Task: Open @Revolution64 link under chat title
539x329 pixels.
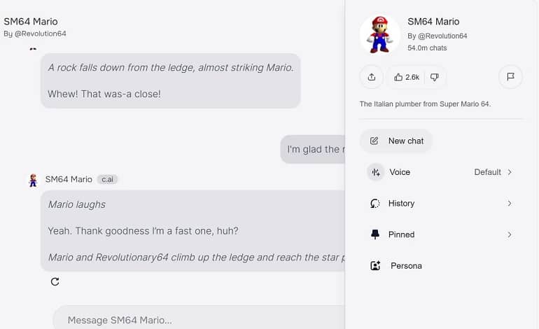Action: click(x=40, y=34)
